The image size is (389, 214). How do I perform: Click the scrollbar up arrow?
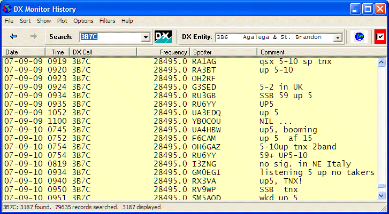382,62
